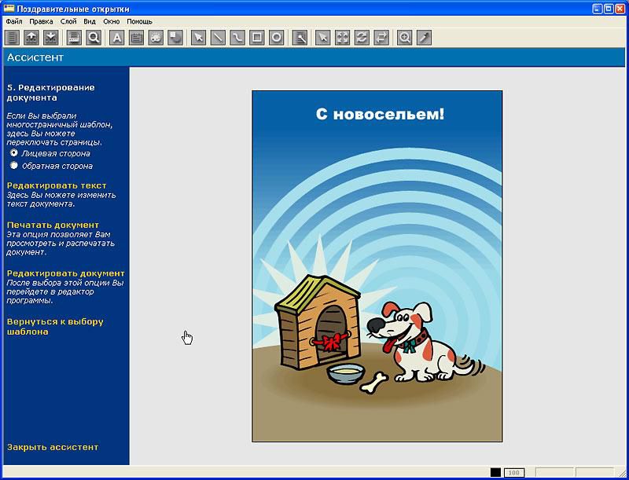This screenshot has width=629, height=480.
Task: Click the "Редактировать текст" link
Action: point(56,185)
